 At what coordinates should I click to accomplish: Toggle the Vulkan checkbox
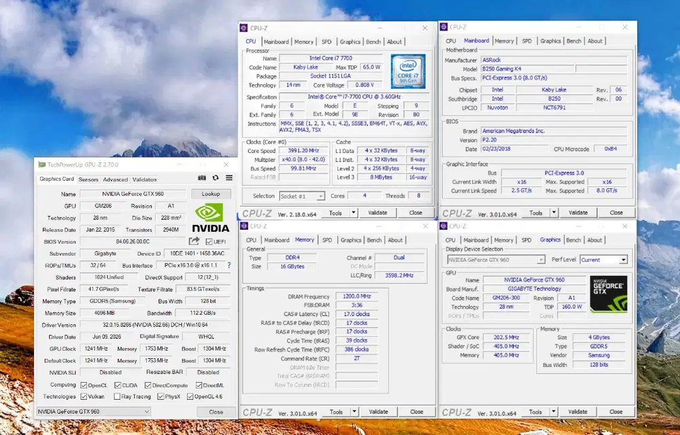[x=84, y=396]
